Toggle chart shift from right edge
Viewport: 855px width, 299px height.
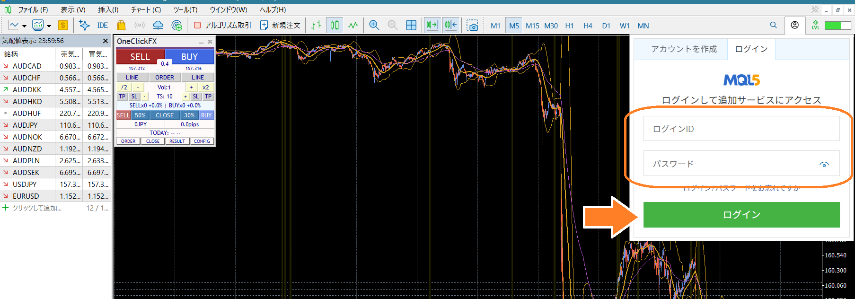point(451,26)
